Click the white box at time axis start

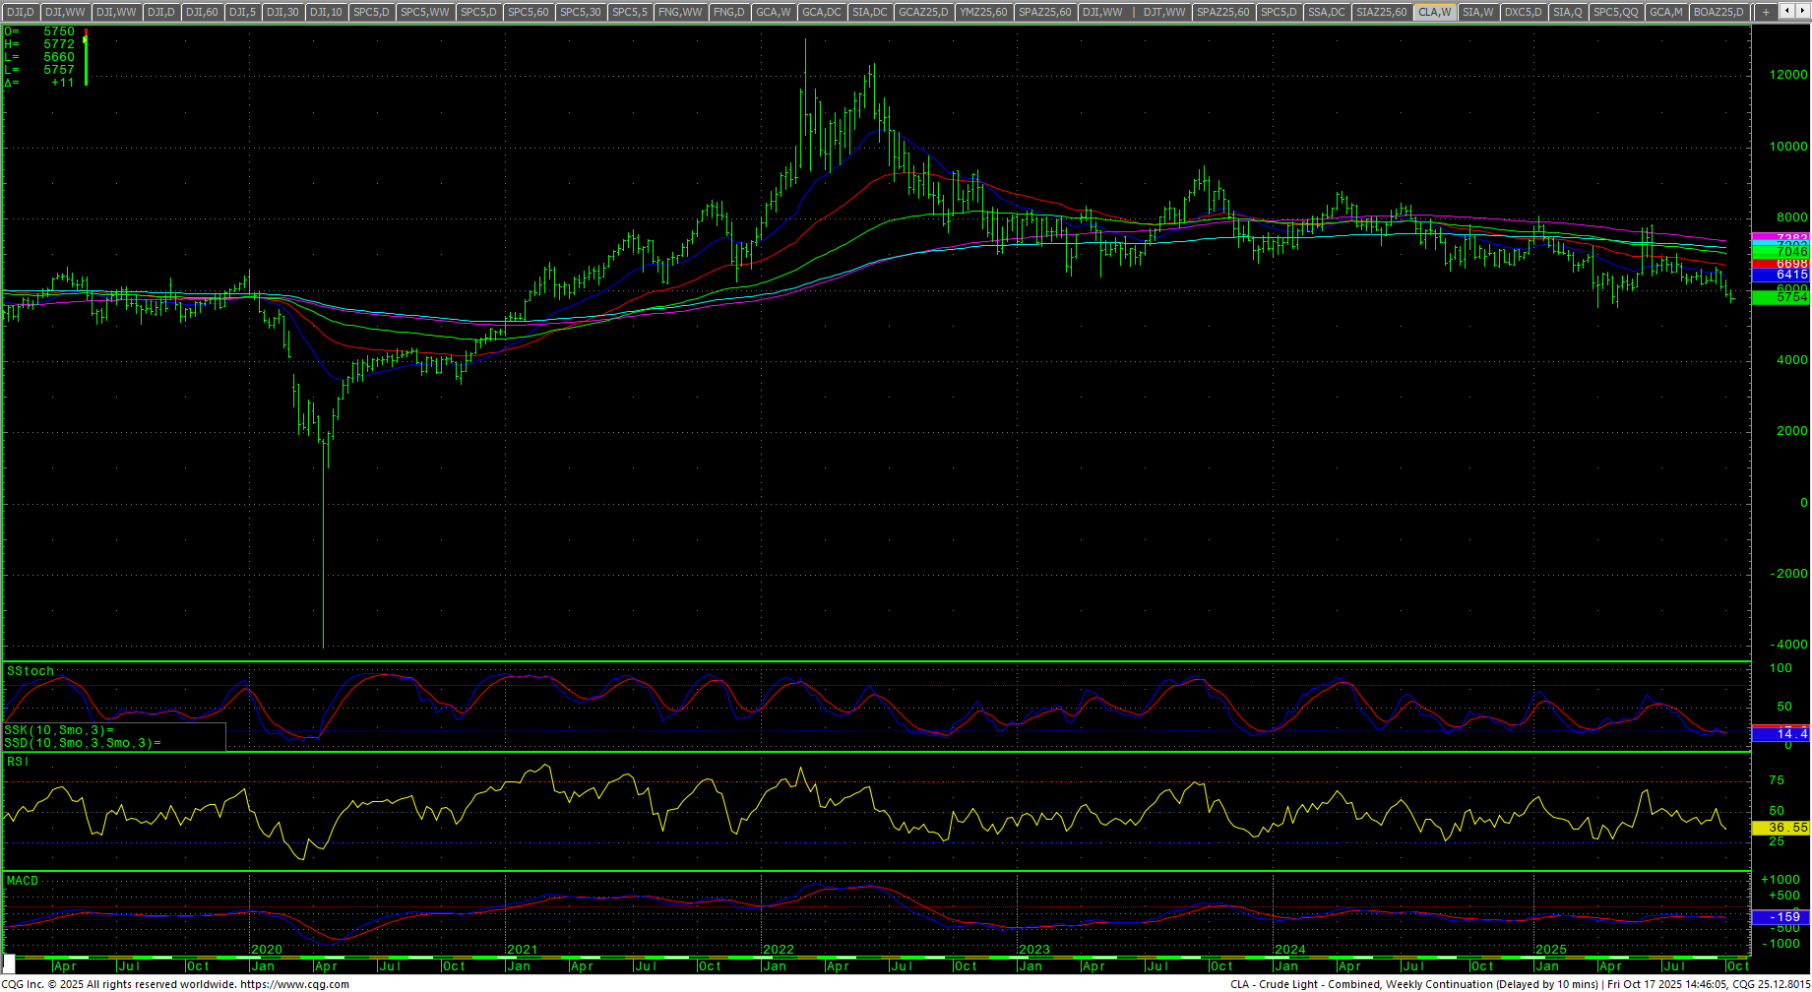[x=9, y=961]
